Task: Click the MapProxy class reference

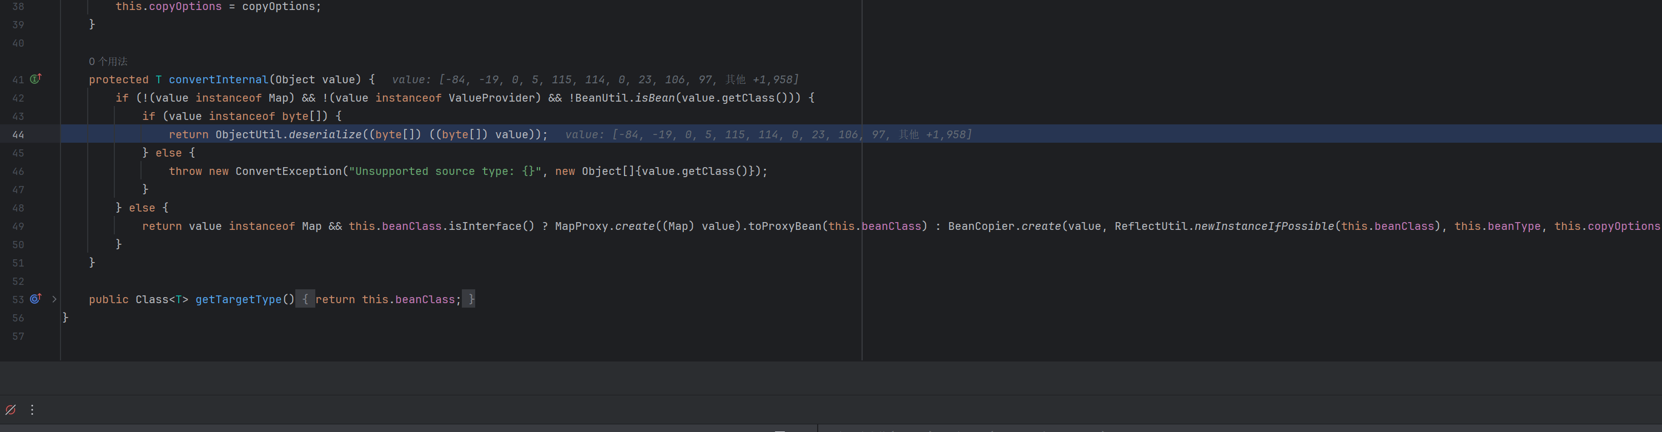Action: pyautogui.click(x=581, y=226)
